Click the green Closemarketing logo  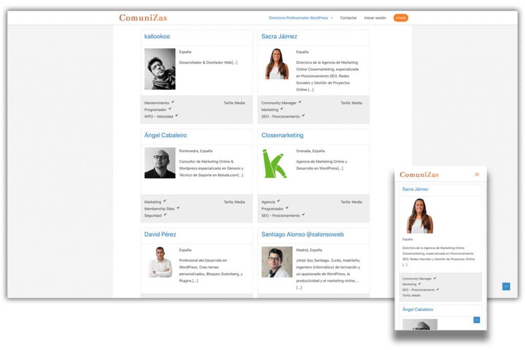click(x=275, y=163)
